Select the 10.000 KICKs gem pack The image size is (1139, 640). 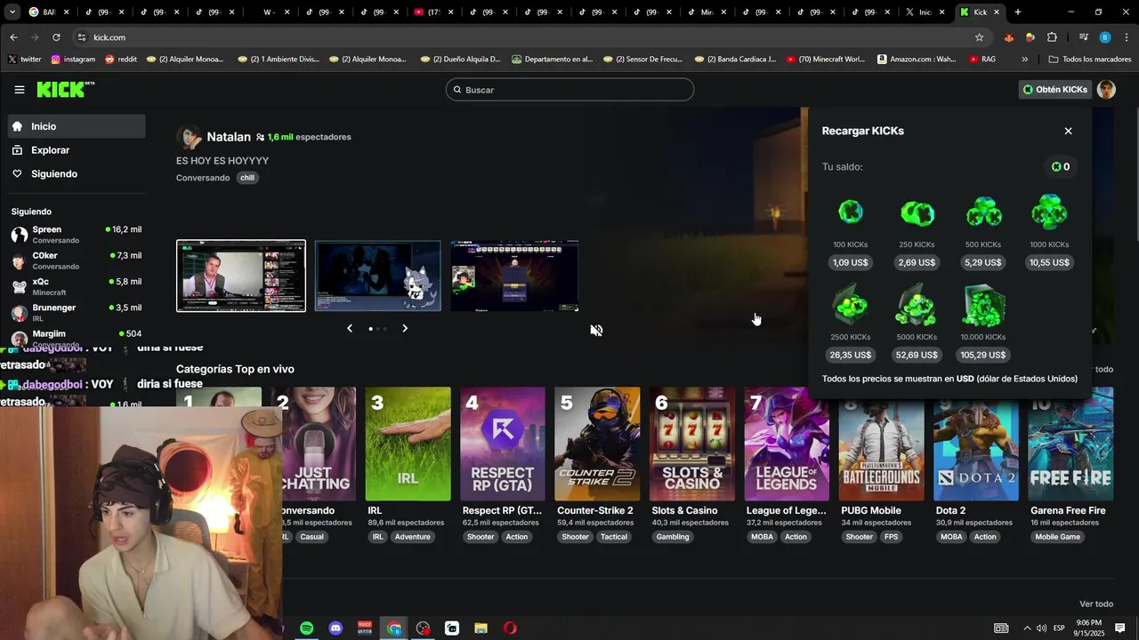[x=983, y=306]
